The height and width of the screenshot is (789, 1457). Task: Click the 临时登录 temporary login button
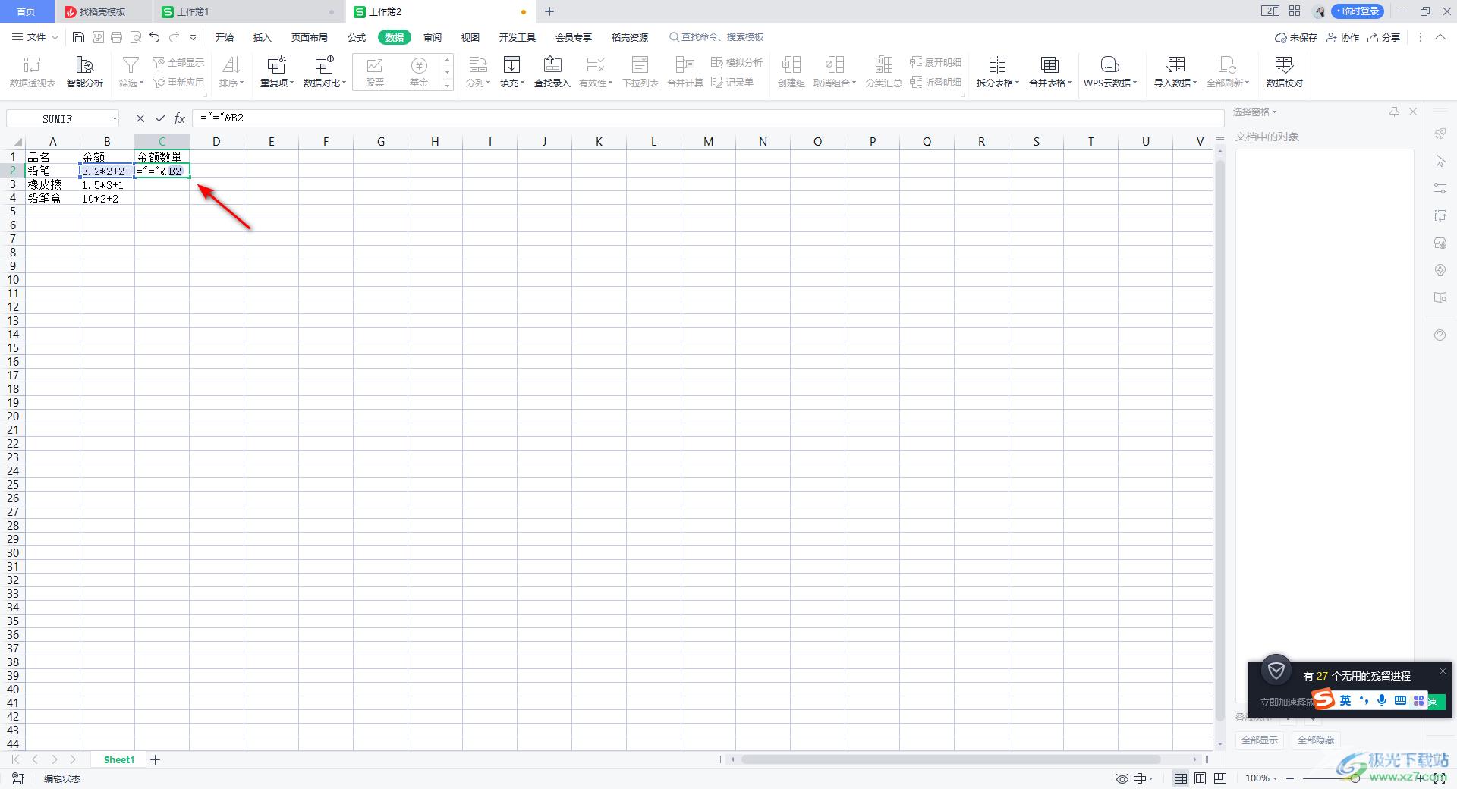coord(1358,11)
